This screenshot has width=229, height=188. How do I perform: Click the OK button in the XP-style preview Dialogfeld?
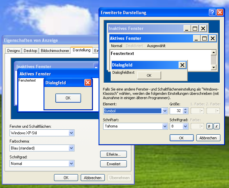tap(68, 98)
